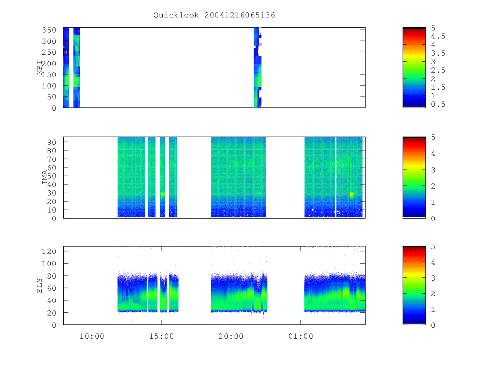Click the 01:00 time axis label
The height and width of the screenshot is (365, 487).
[x=300, y=336]
